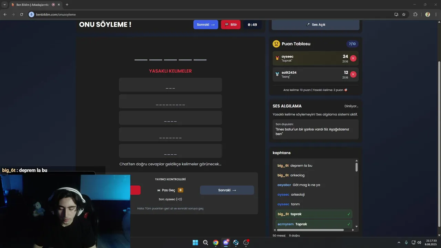The height and width of the screenshot is (248, 441).
Task: Click the 'Dinliyor...' listening status
Action: pos(351,106)
